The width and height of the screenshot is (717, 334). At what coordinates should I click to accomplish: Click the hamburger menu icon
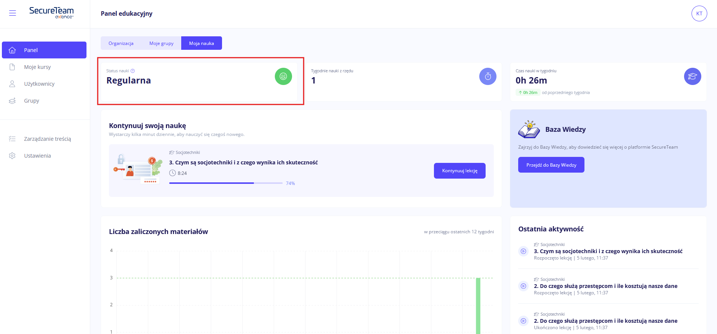pyautogui.click(x=12, y=13)
